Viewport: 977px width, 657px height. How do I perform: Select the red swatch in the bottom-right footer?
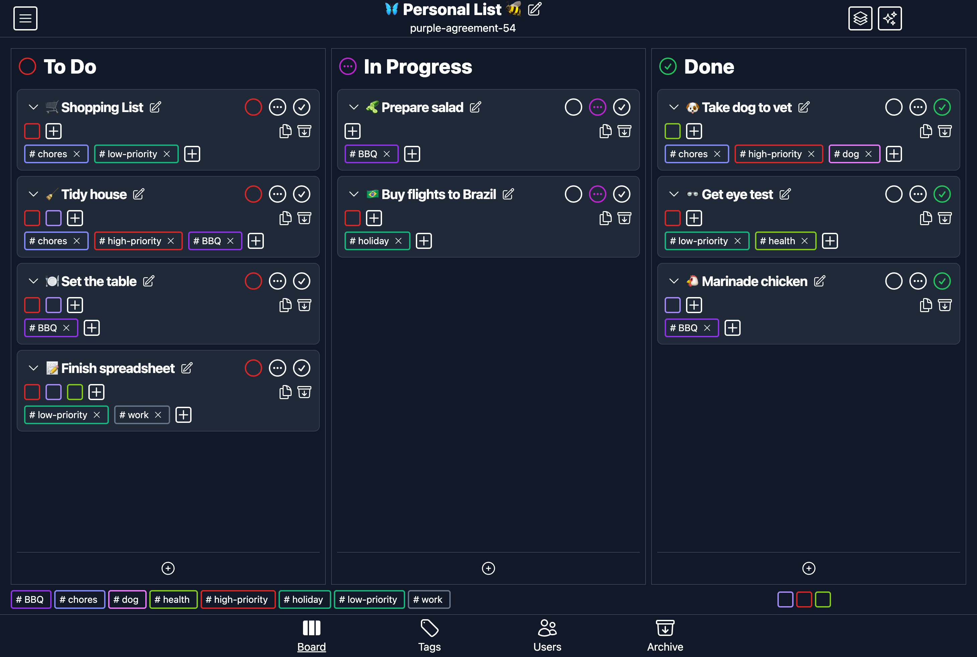pos(804,599)
